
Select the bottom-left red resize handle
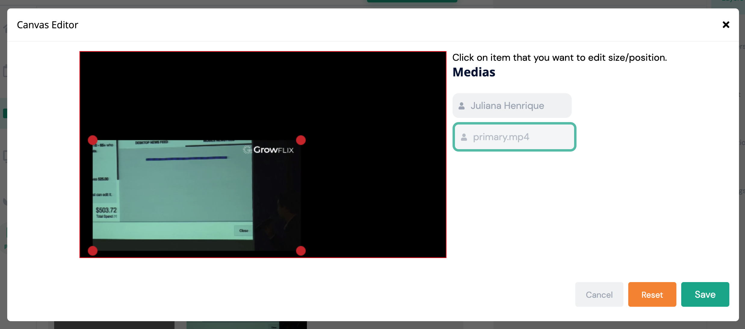[x=93, y=251]
